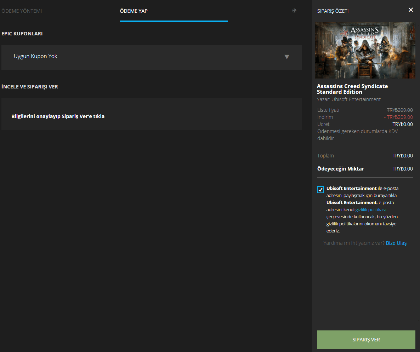Image resolution: width=420 pixels, height=352 pixels.
Task: Click the globe icon in the checkout tab bar
Action: click(x=294, y=11)
